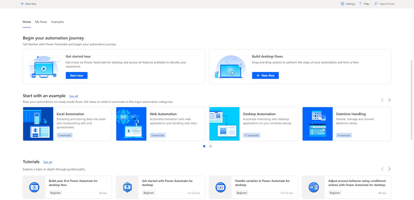Viewport: 414px width, 200px height.
Task: Click the Desktop Automation title
Action: coord(259,114)
